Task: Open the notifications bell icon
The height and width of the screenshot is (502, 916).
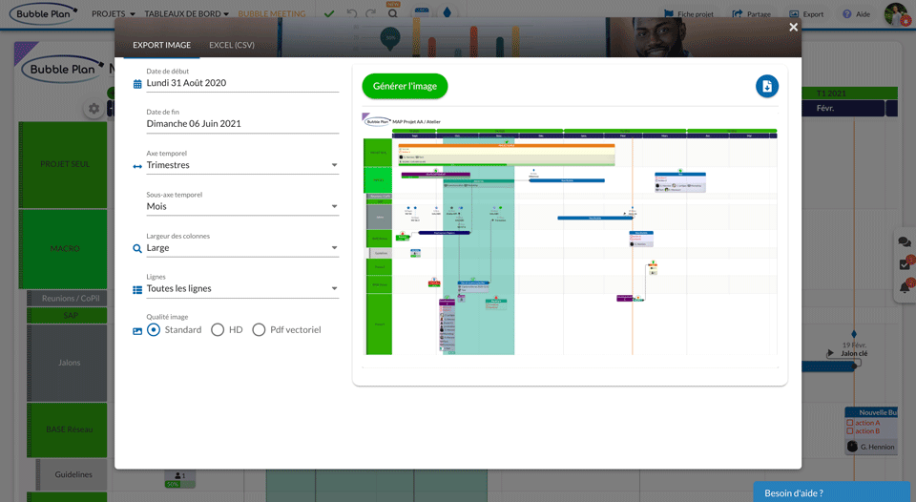Action: [x=905, y=287]
